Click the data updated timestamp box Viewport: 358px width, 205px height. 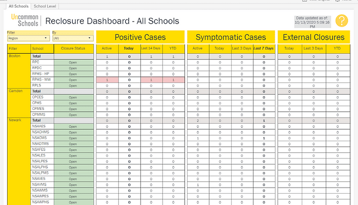pyautogui.click(x=313, y=22)
